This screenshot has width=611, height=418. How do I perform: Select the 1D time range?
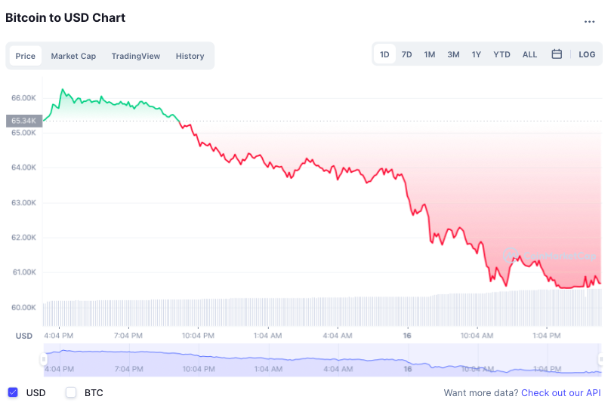pyautogui.click(x=384, y=54)
